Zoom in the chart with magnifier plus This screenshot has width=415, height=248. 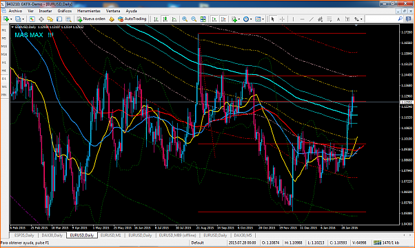(x=185, y=19)
